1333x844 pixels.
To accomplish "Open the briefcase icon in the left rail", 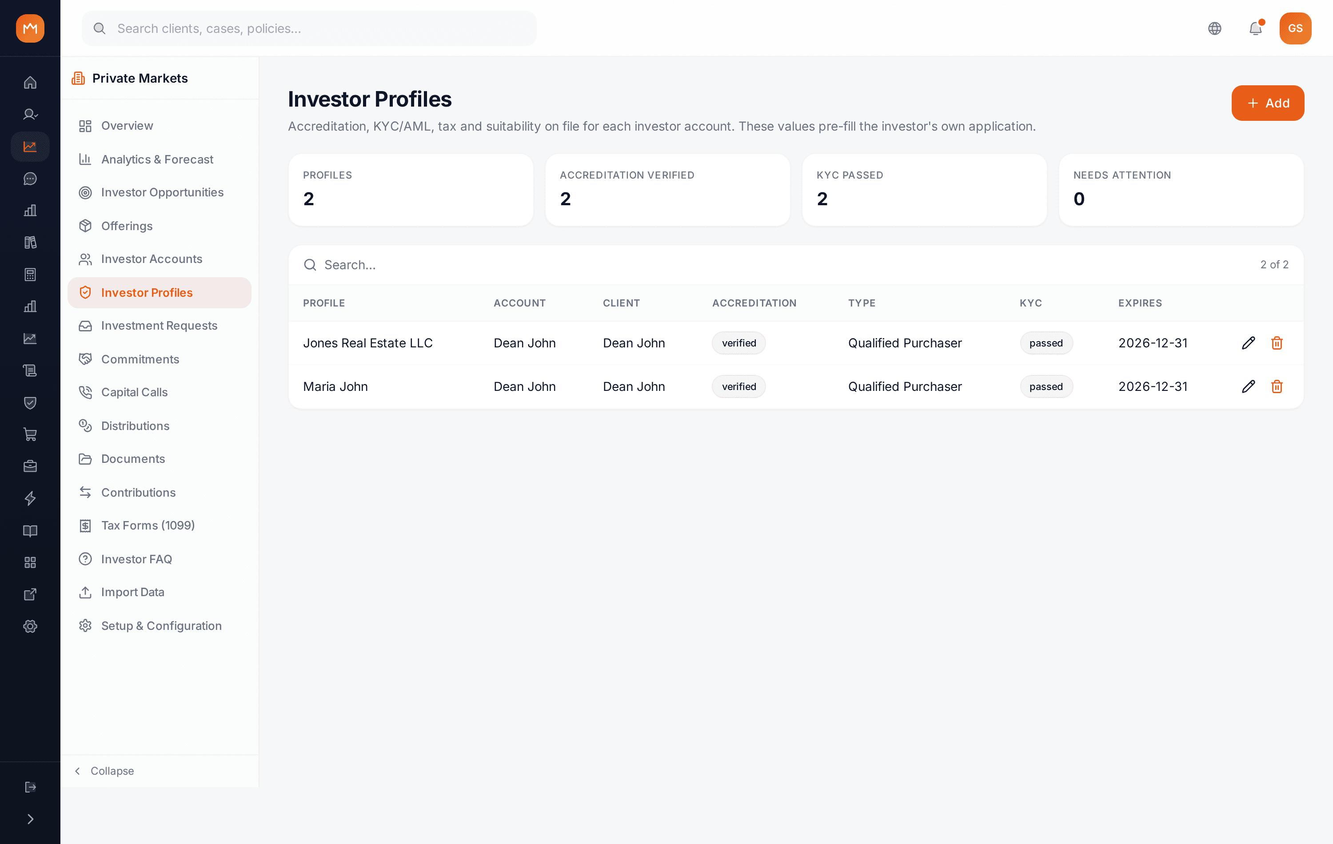I will [x=30, y=466].
